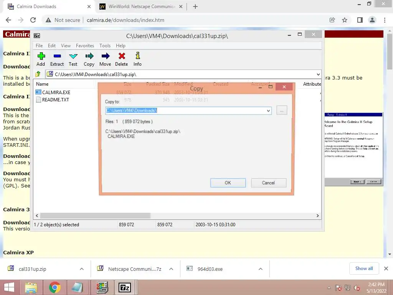393x295 pixels.
Task: Click the Add toolbar icon in 7-Zip
Action: click(x=41, y=59)
